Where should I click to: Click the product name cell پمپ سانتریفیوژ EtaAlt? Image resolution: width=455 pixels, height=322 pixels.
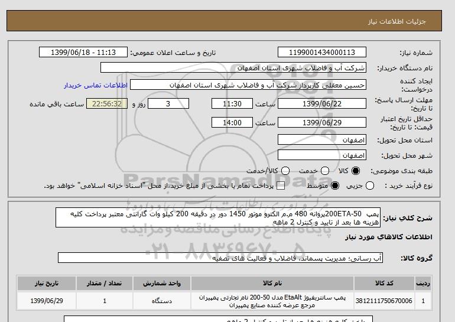pyautogui.click(x=272, y=301)
